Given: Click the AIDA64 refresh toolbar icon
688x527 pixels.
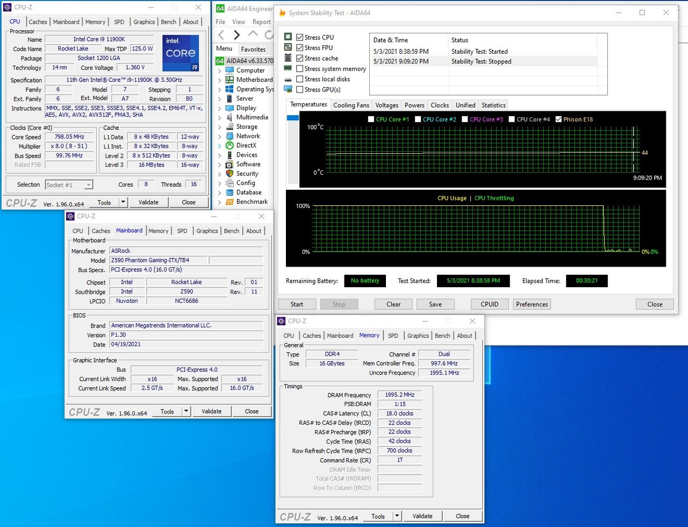Looking at the screenshot, I should [269, 35].
